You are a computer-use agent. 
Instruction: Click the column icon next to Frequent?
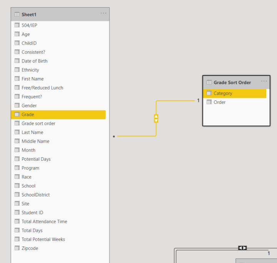tap(17, 97)
